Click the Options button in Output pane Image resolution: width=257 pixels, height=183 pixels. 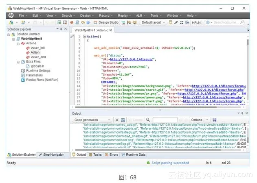[197, 120]
